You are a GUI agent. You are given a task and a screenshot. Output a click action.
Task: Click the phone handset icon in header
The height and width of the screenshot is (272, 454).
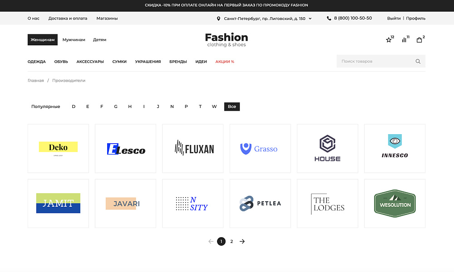(328, 18)
